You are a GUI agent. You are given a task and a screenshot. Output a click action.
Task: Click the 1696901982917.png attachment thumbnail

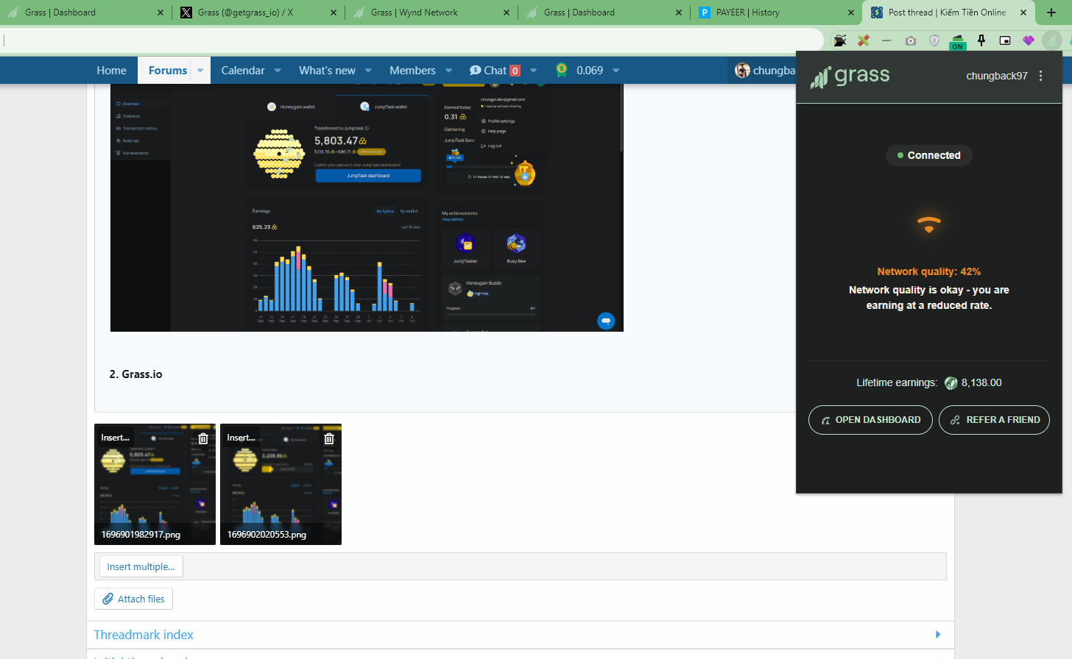pyautogui.click(x=155, y=485)
